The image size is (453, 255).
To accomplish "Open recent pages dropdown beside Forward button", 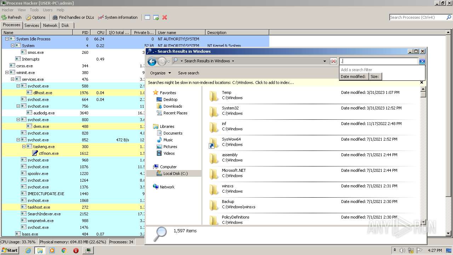I will pos(169,61).
